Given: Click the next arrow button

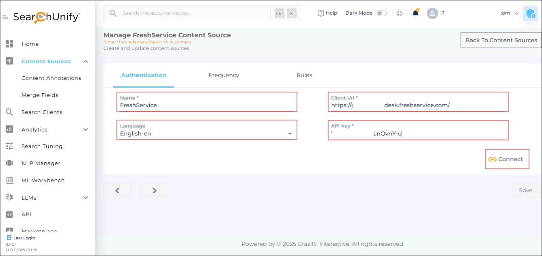Looking at the screenshot, I should 154,190.
